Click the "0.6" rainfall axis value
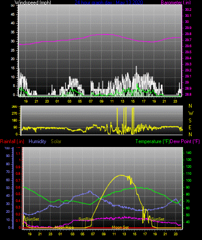The image size is (202, 240). 18,187
